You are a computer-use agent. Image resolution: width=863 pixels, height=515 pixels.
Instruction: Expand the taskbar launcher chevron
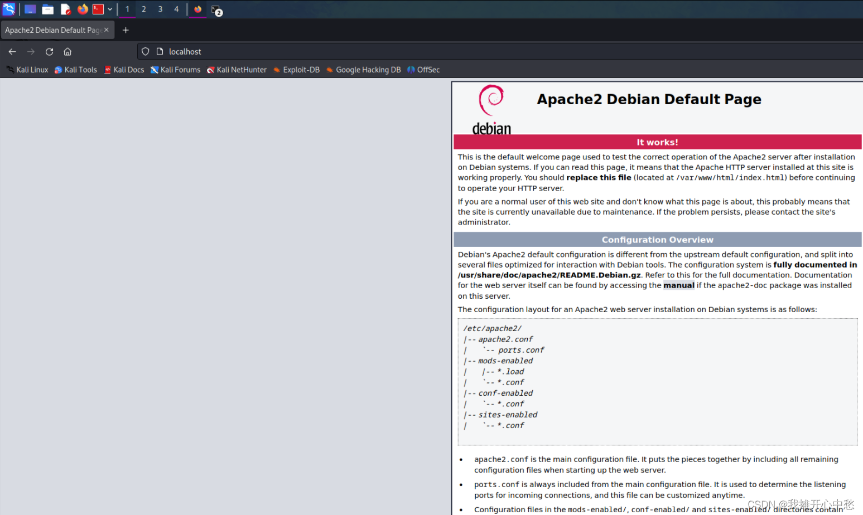[109, 9]
